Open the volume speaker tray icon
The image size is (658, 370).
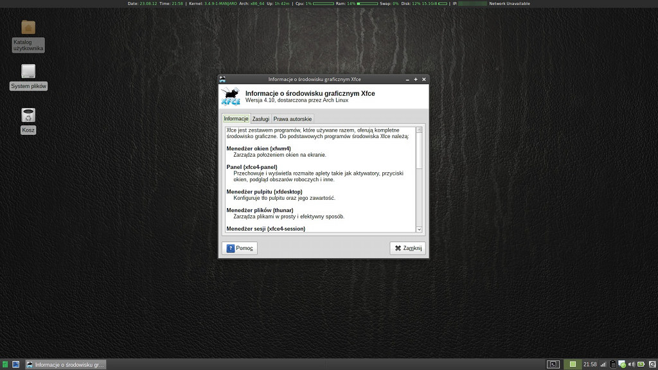click(631, 365)
